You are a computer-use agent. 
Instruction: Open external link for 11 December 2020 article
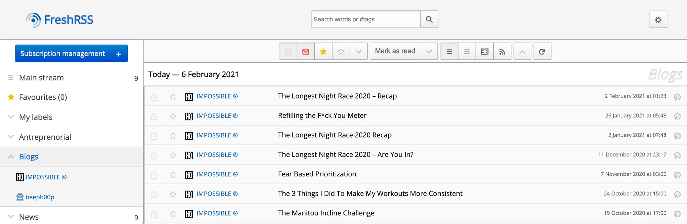[x=677, y=155]
